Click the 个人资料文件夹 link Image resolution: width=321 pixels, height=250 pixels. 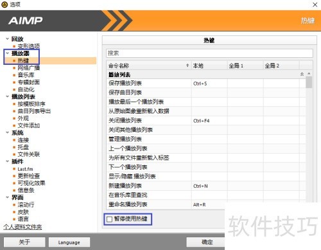pyautogui.click(x=22, y=227)
